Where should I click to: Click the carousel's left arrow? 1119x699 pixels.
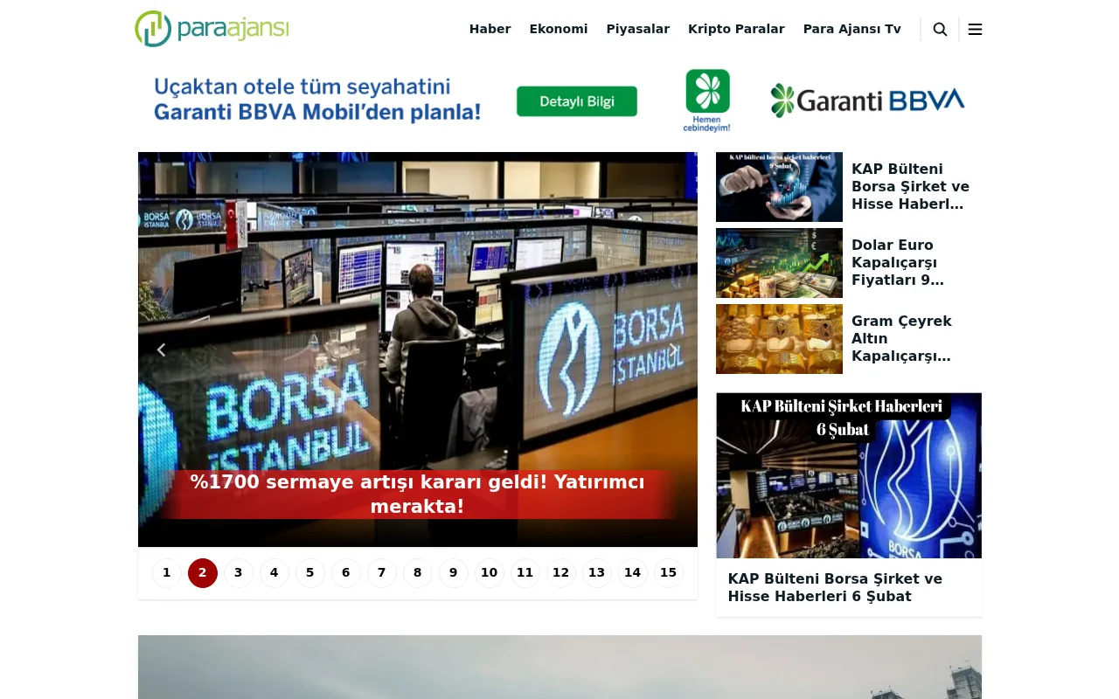[161, 349]
